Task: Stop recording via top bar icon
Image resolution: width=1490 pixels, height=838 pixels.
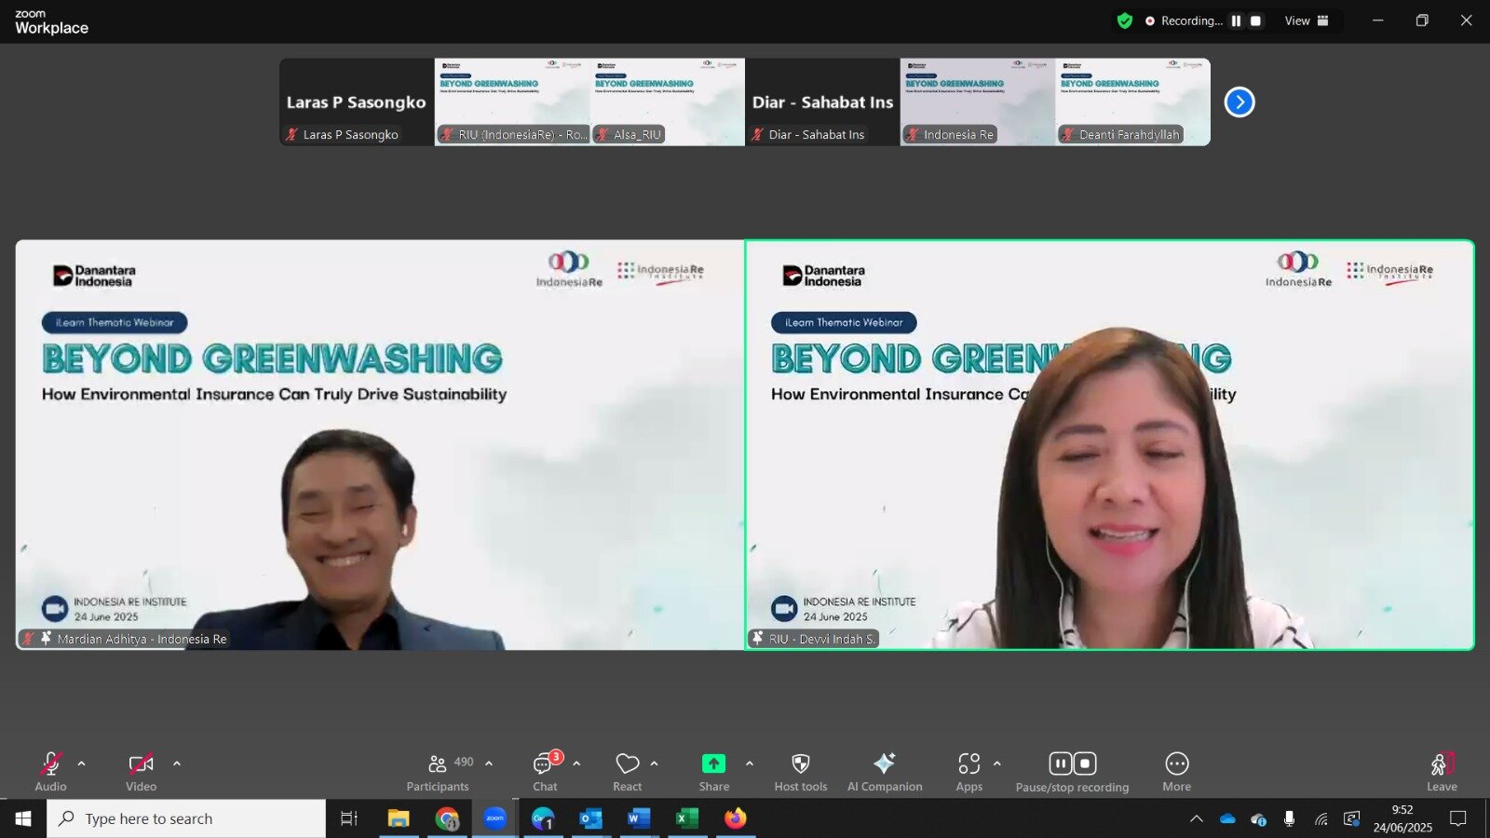Action: pyautogui.click(x=1255, y=20)
